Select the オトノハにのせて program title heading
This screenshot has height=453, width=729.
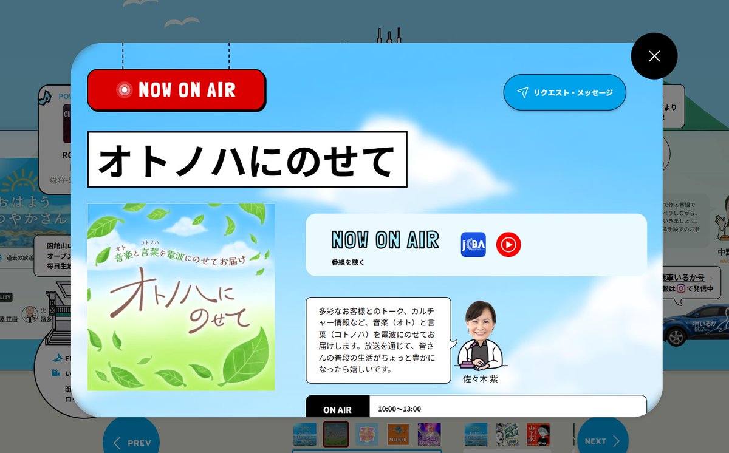click(247, 160)
